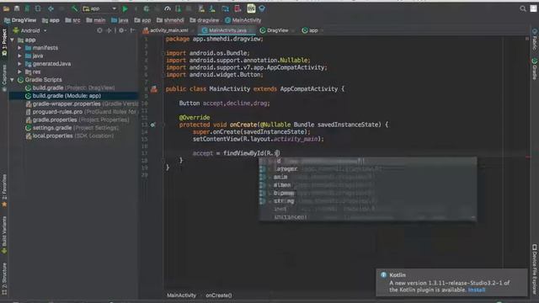This screenshot has height=303, width=539.
Task: Click the Kotlin notification info icon
Action: (383, 275)
